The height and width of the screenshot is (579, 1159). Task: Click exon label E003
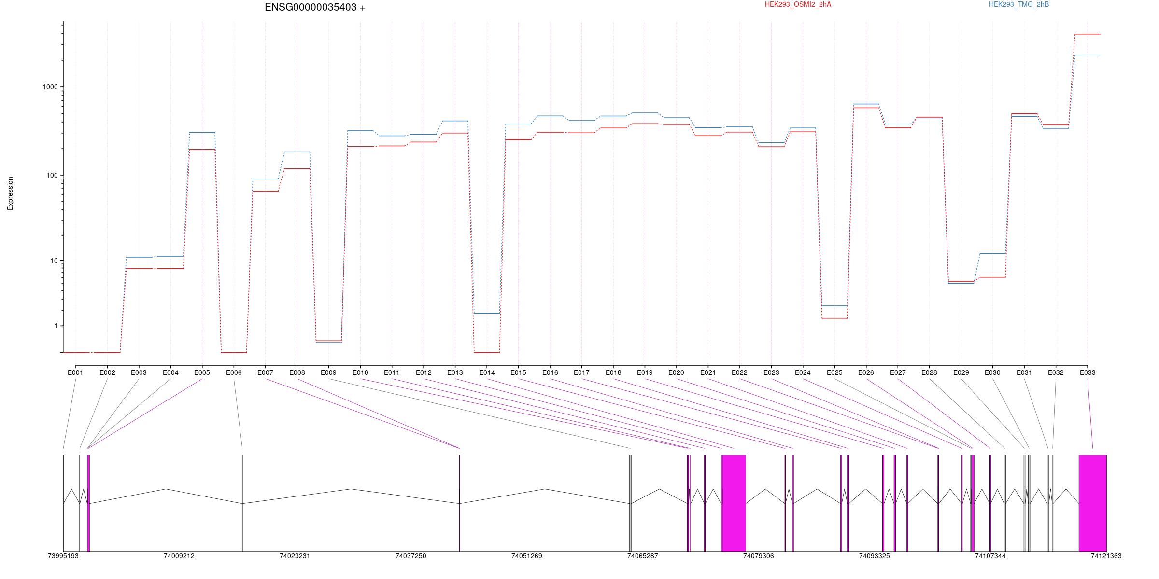(139, 372)
